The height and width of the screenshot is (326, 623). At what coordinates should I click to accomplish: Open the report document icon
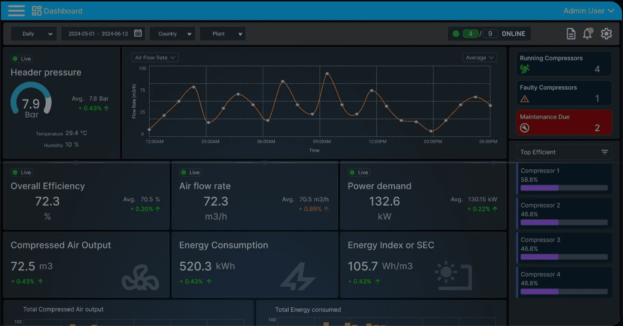(x=571, y=34)
